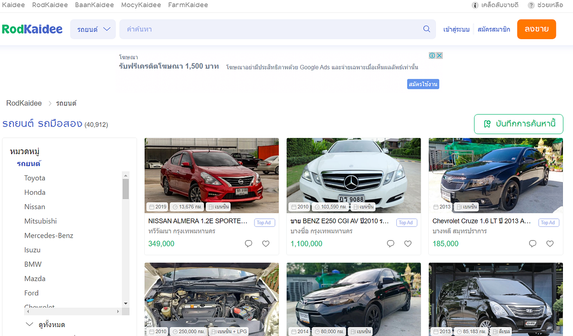Select Honda in the brand list
The image size is (573, 336).
[35, 192]
